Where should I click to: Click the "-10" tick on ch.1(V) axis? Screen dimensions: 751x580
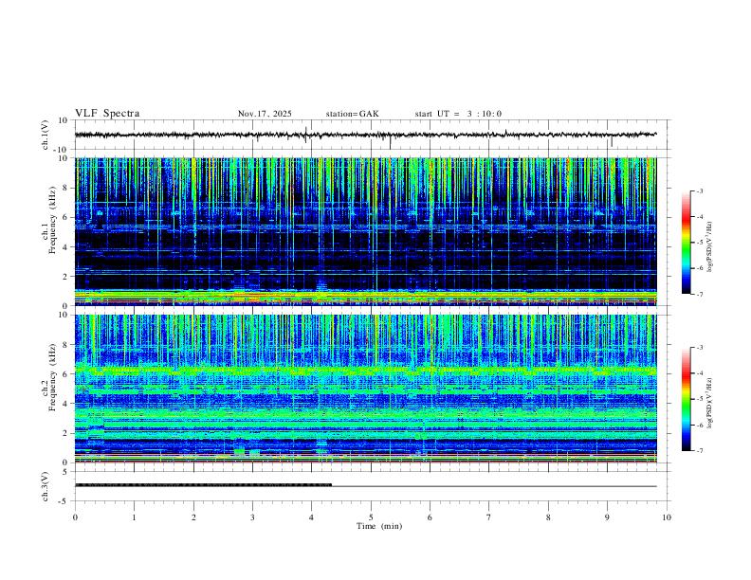(60, 150)
